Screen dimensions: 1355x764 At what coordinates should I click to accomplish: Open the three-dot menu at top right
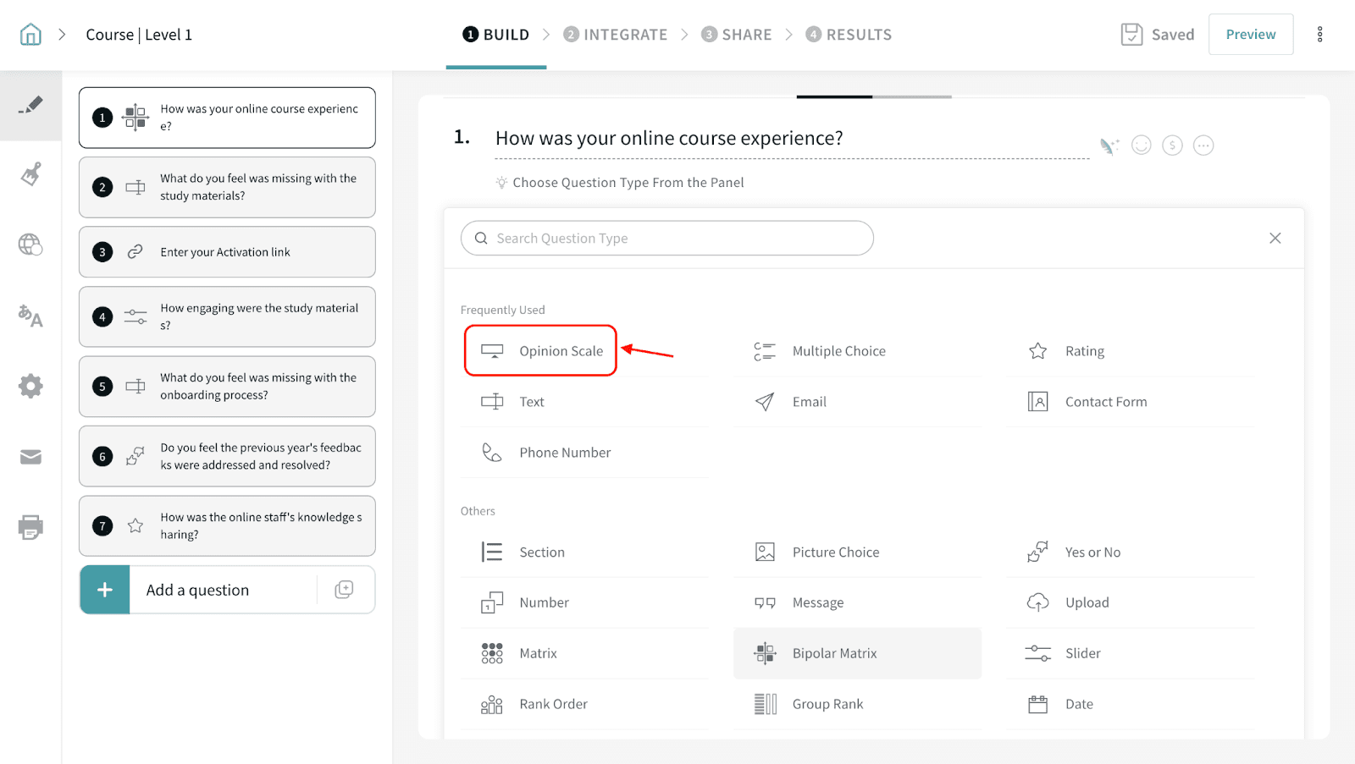pyautogui.click(x=1319, y=35)
